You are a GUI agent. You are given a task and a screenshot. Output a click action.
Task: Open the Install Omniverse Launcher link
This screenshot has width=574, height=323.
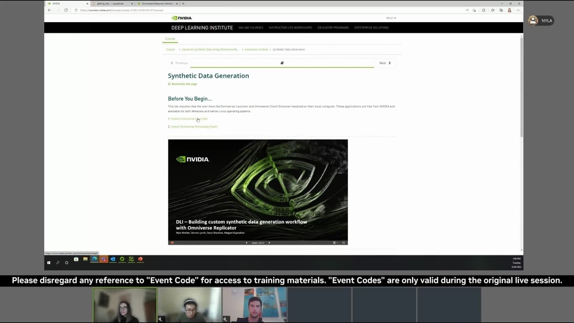[x=189, y=118]
